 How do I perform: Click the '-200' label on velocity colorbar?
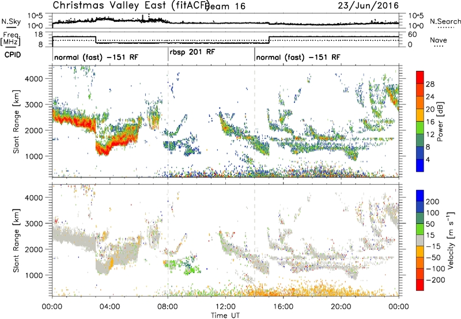click(x=436, y=280)
